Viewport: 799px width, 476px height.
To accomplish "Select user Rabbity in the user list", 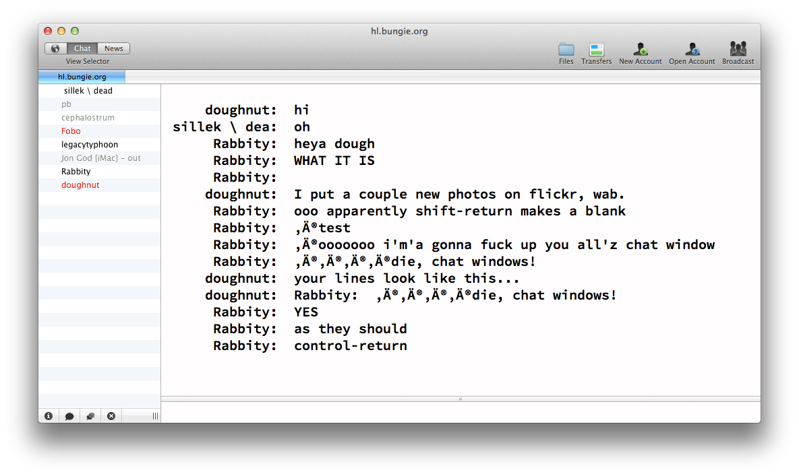I will 99,172.
